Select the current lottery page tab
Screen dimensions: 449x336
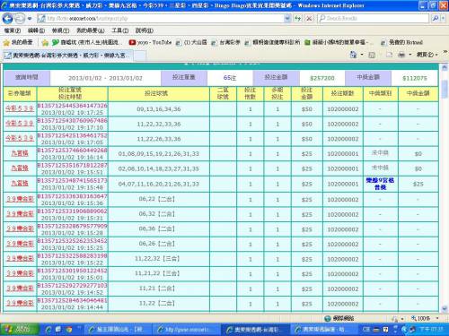[67, 56]
